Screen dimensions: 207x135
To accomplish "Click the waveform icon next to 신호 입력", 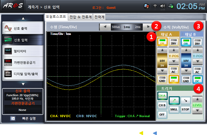I will coord(8,40).
